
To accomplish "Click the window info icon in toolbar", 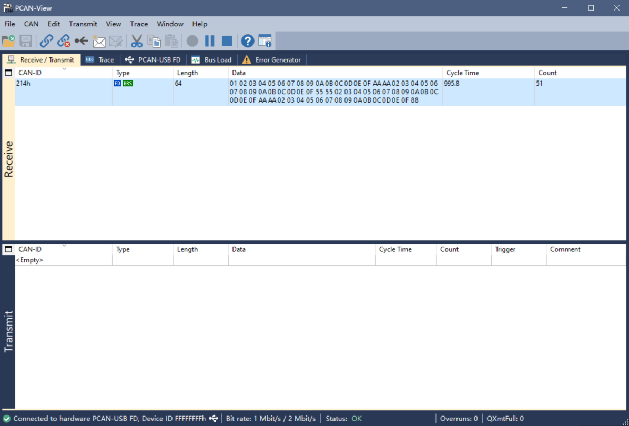I will pos(265,41).
